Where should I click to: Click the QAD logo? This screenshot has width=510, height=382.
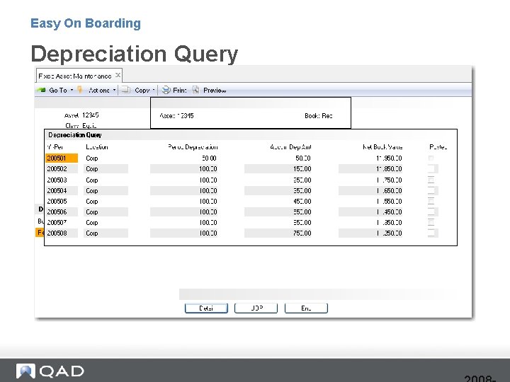tap(50, 371)
